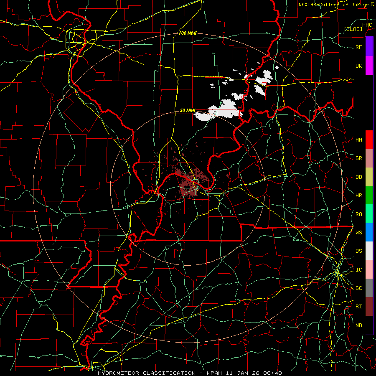The height and width of the screenshot is (376, 376).
Task: Click the brown BI legend swatch
Action: coord(369,307)
